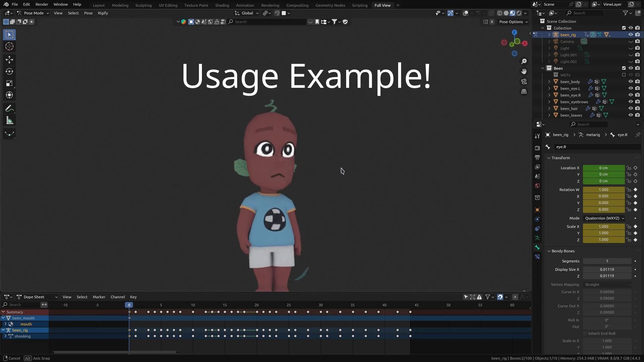644x362 pixels.
Task: Switch to the Animation workspace tab
Action: coord(245,5)
